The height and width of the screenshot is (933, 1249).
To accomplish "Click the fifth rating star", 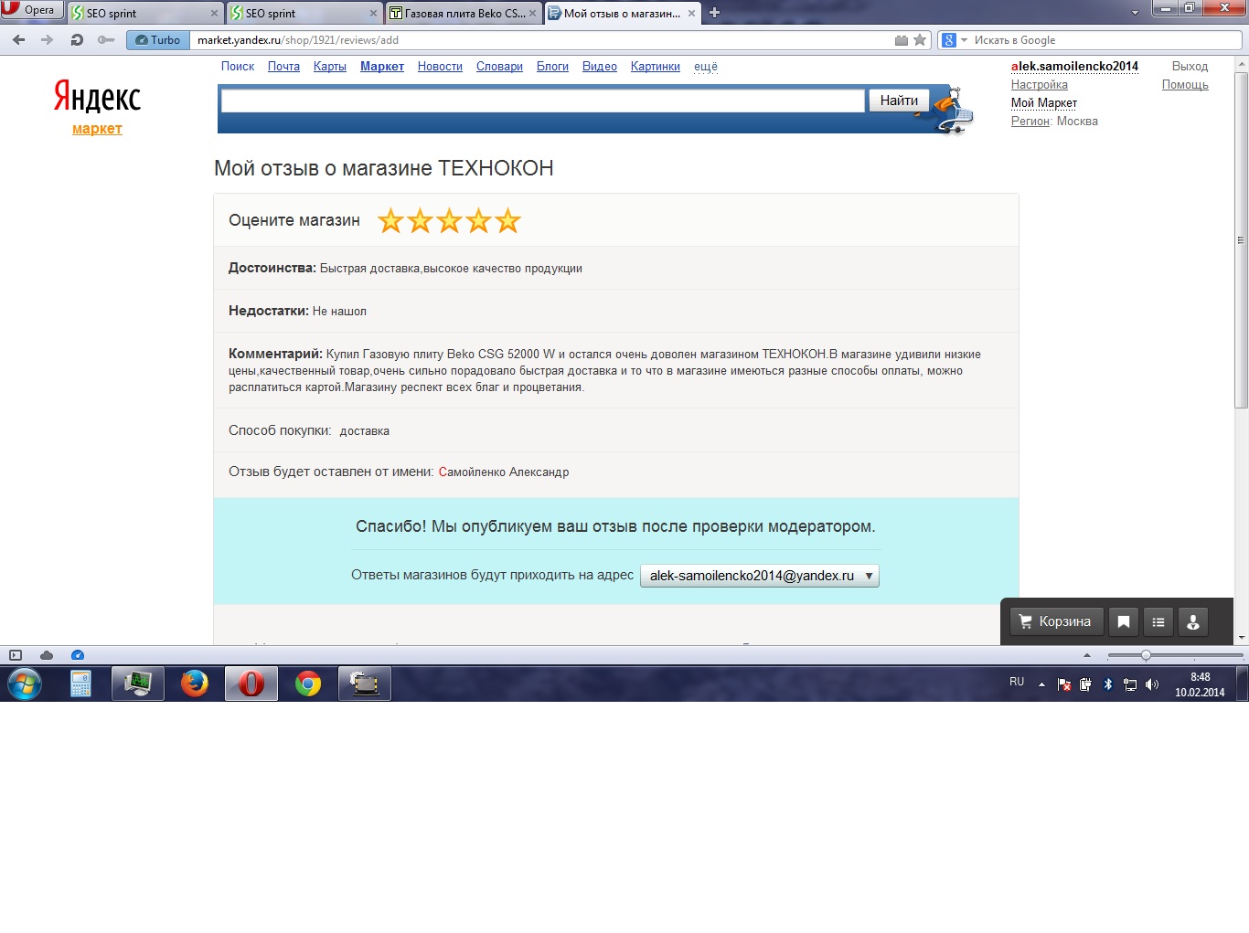I will point(507,220).
